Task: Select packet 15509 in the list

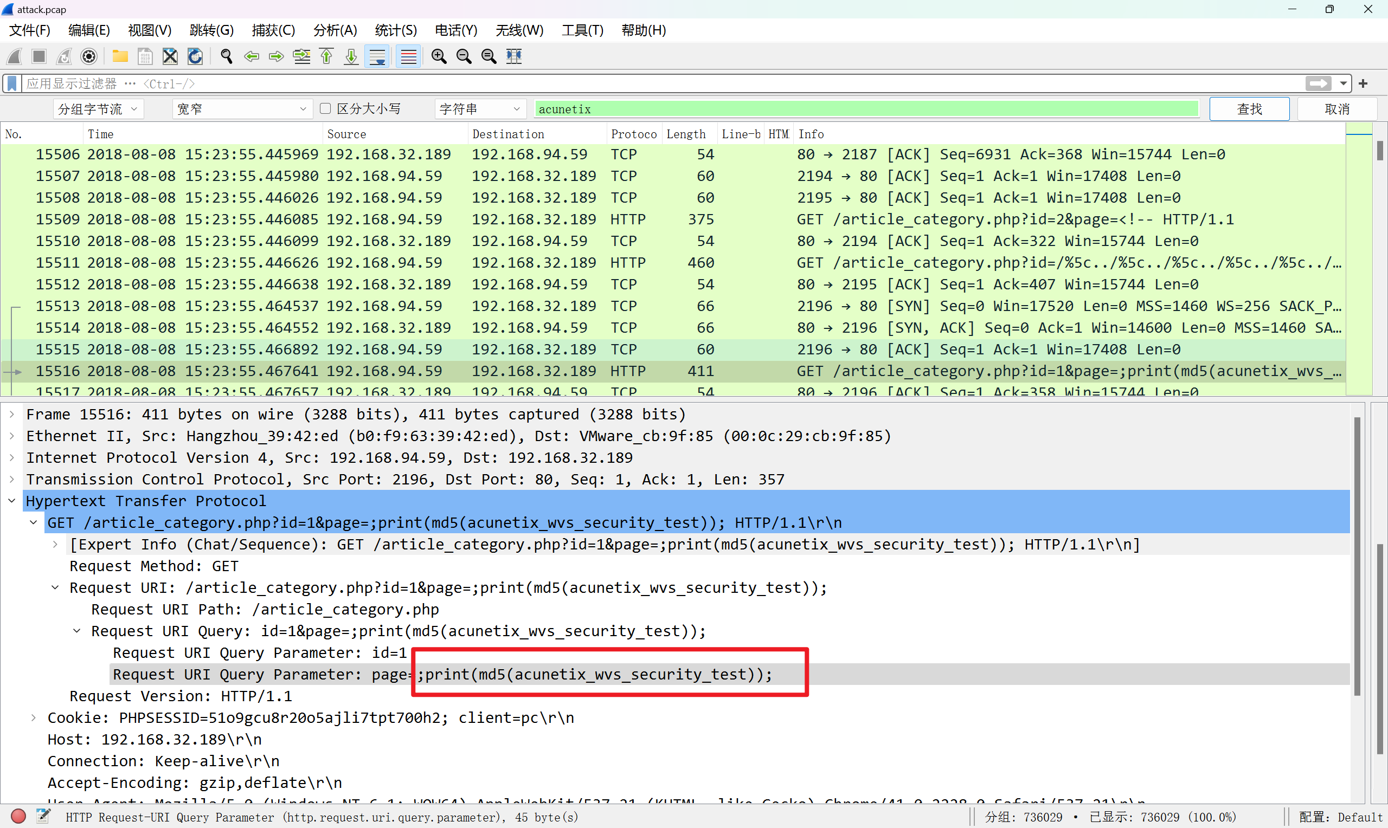Action: (x=673, y=219)
